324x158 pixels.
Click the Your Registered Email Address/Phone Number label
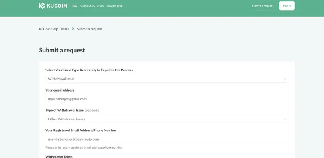(81, 130)
